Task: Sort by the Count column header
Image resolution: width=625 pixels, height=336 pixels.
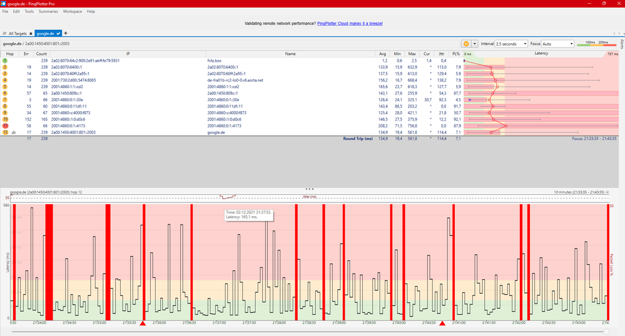Action: [x=41, y=54]
